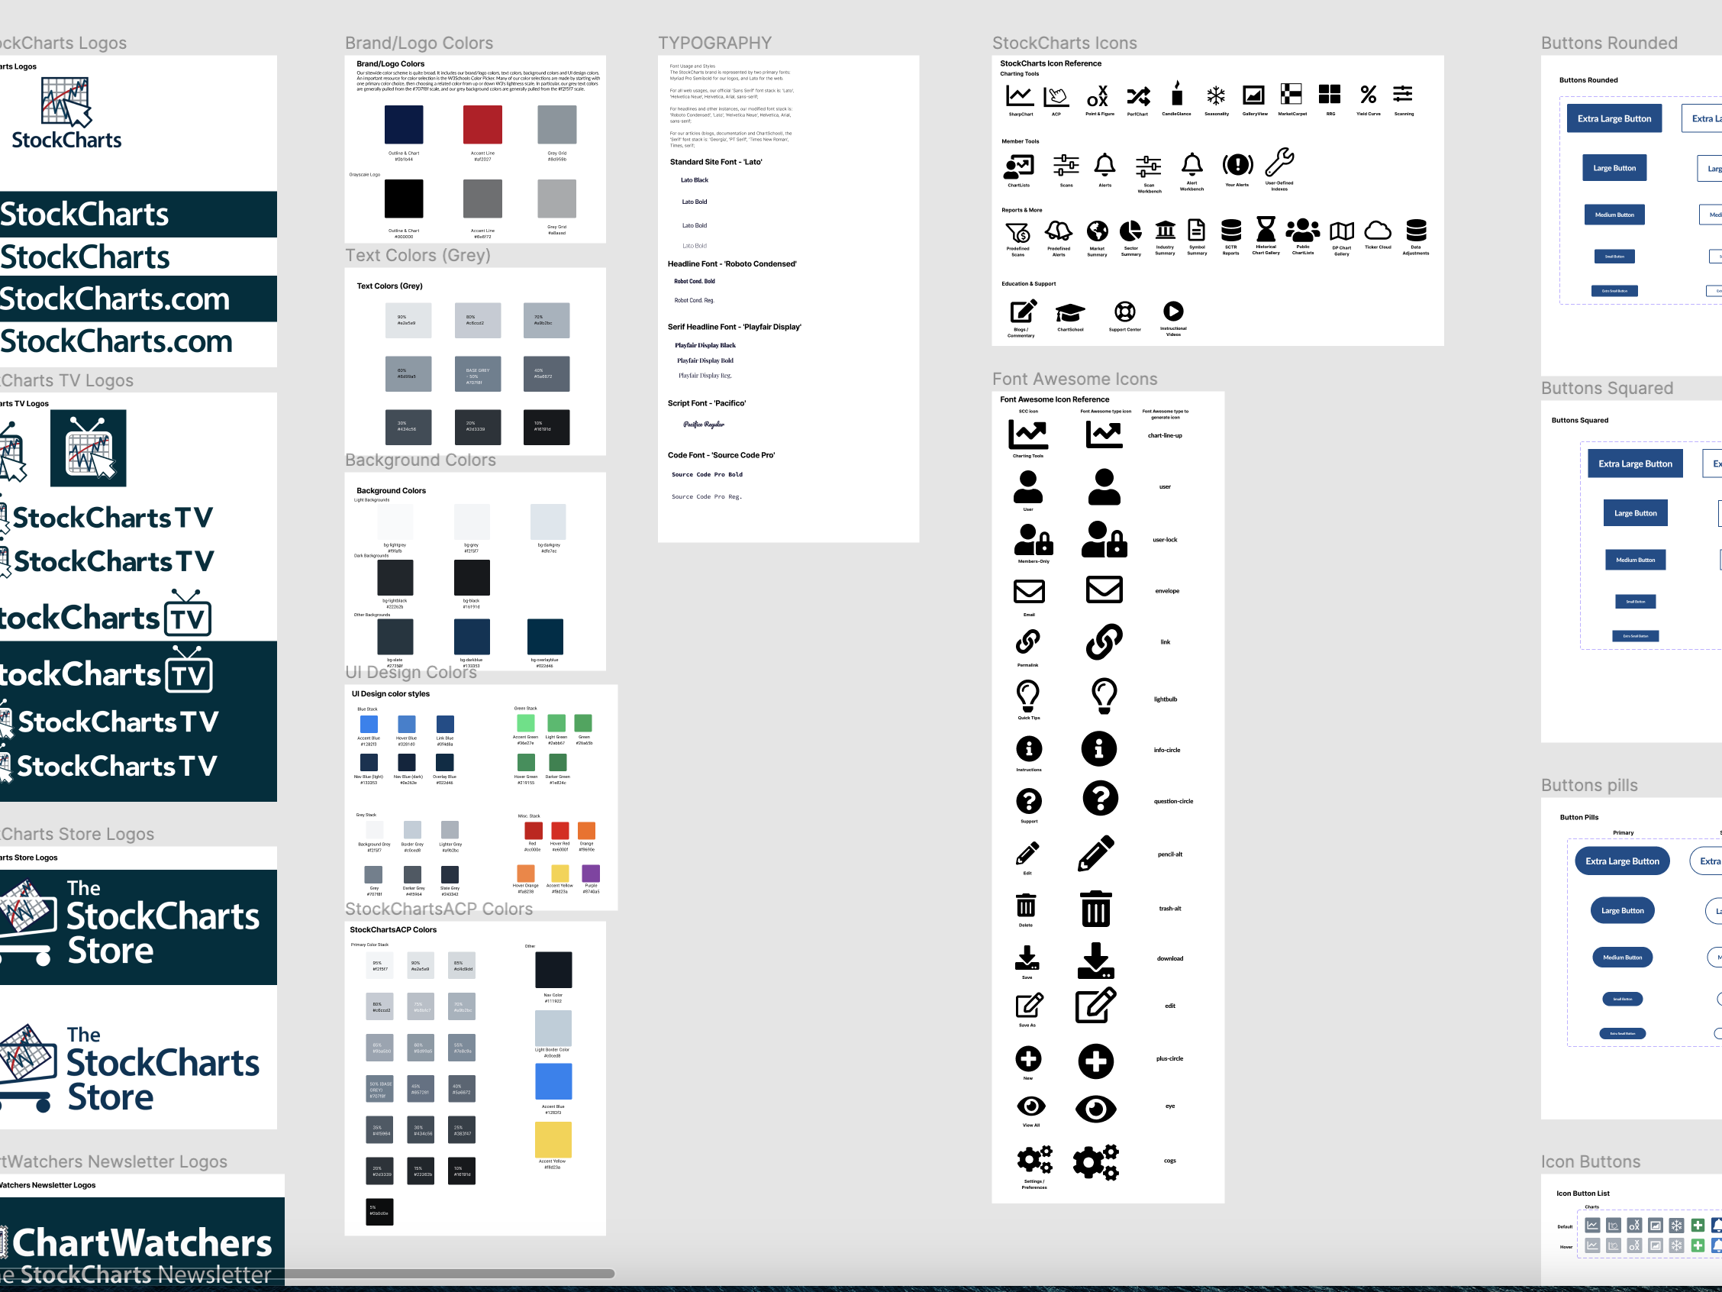Select the Settings / Preferences cogs SCC icon
This screenshot has width=1722, height=1292.
(1034, 1160)
